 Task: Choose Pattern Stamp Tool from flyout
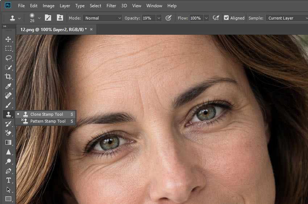[46, 121]
